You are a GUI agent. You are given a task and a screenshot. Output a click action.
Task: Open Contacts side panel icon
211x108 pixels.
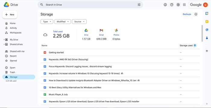coord(207,38)
